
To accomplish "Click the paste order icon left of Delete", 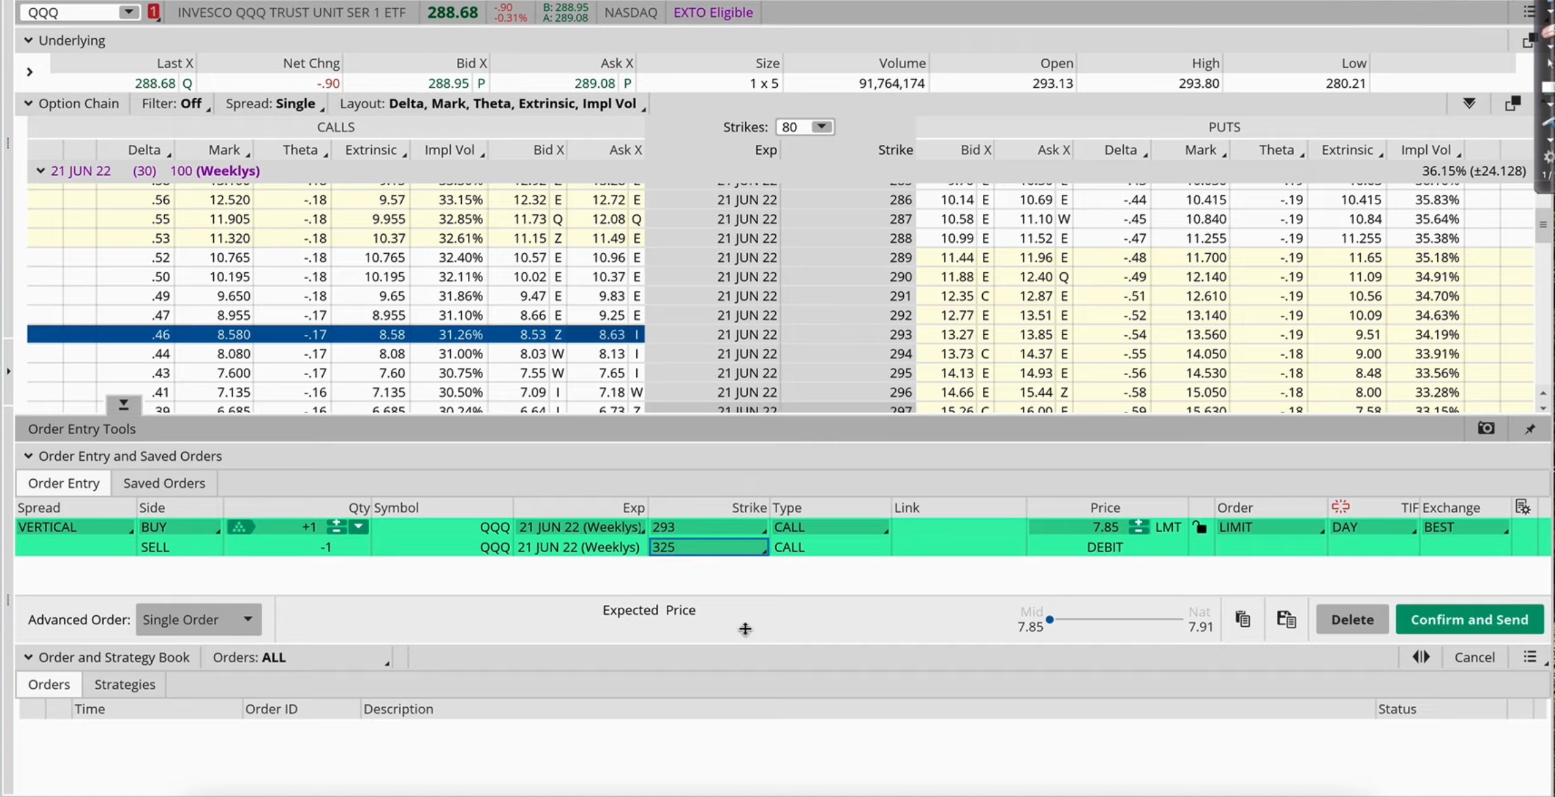I will [1286, 619].
